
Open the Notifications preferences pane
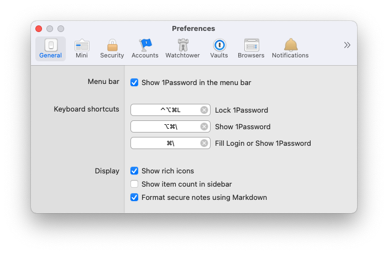(290, 49)
